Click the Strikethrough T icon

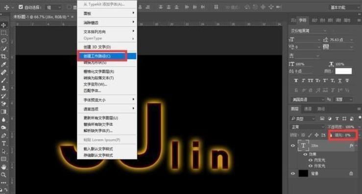pos(347,81)
